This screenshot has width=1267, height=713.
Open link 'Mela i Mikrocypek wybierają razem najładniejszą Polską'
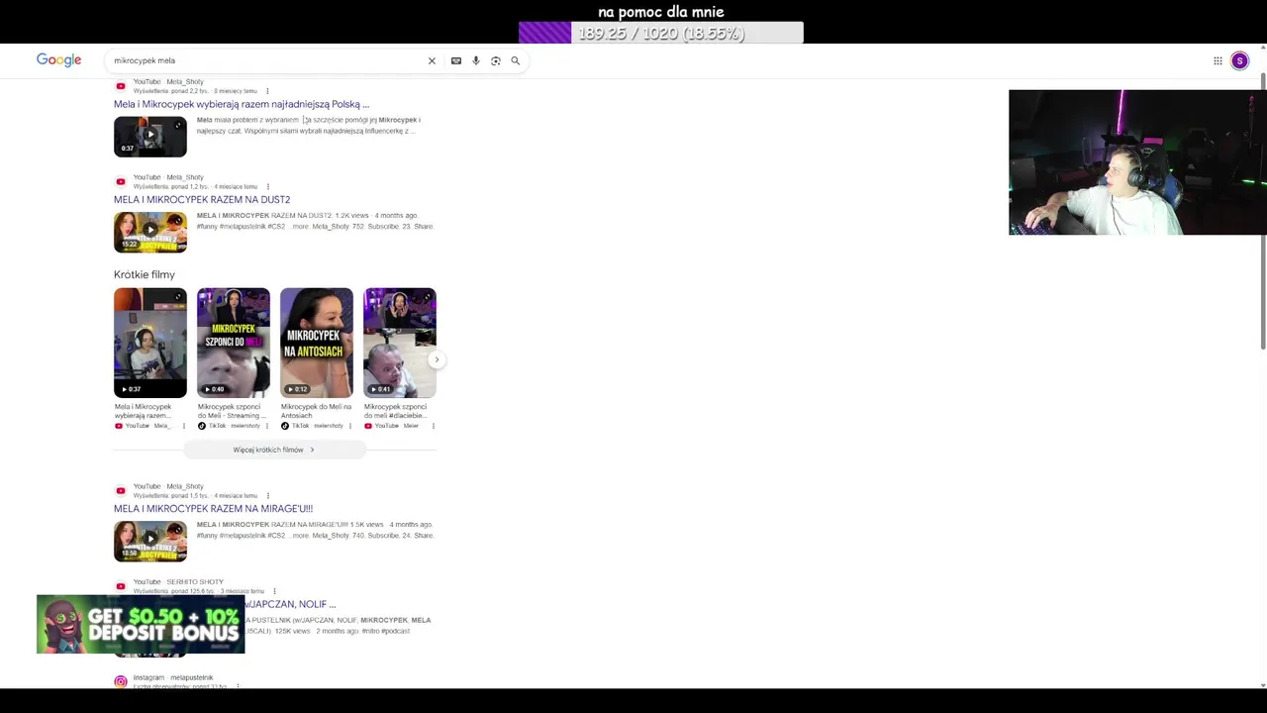pyautogui.click(x=242, y=104)
